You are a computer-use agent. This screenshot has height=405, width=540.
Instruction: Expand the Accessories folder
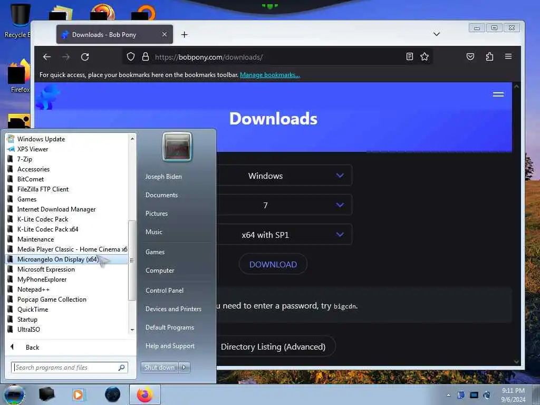67,169
